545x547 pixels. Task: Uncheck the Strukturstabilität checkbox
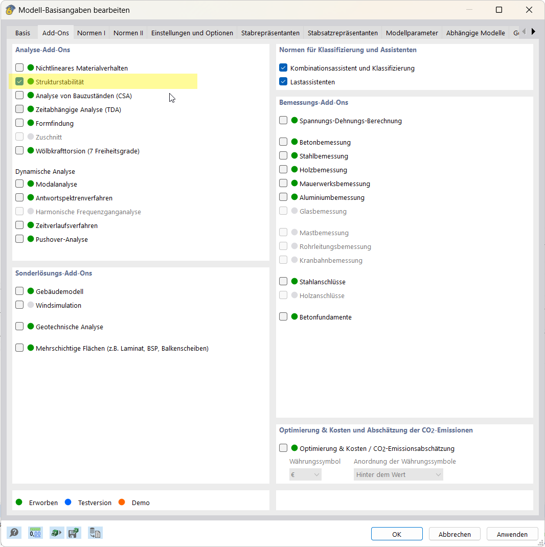click(19, 81)
